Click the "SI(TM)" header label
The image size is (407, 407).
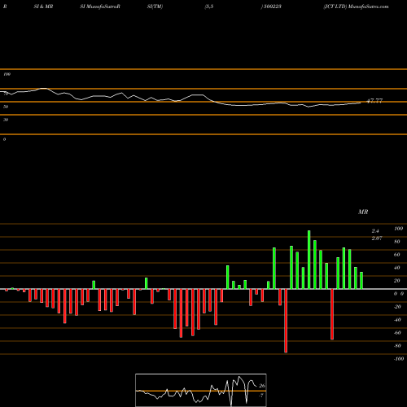pos(155,7)
